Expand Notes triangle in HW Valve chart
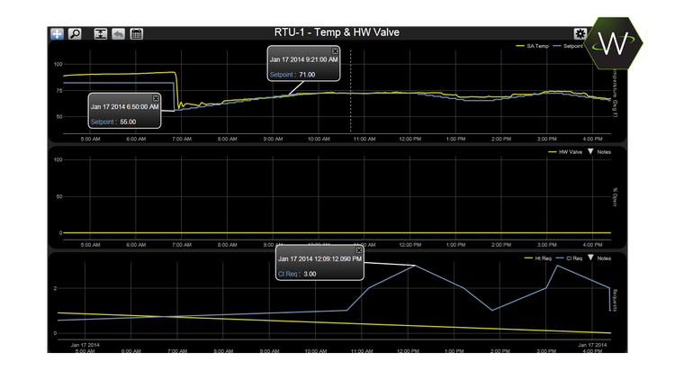 point(589,153)
